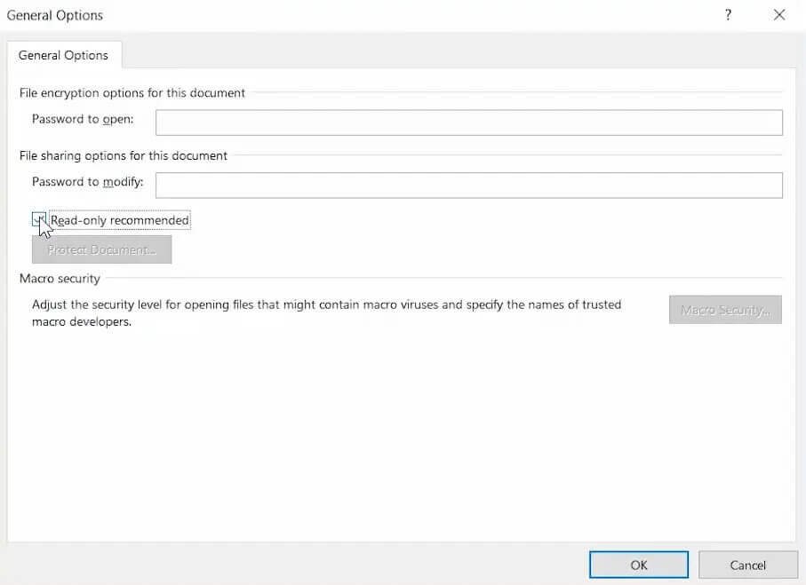Click the 'Password to modify:' label
Screen dimensions: 806x585
(x=87, y=182)
